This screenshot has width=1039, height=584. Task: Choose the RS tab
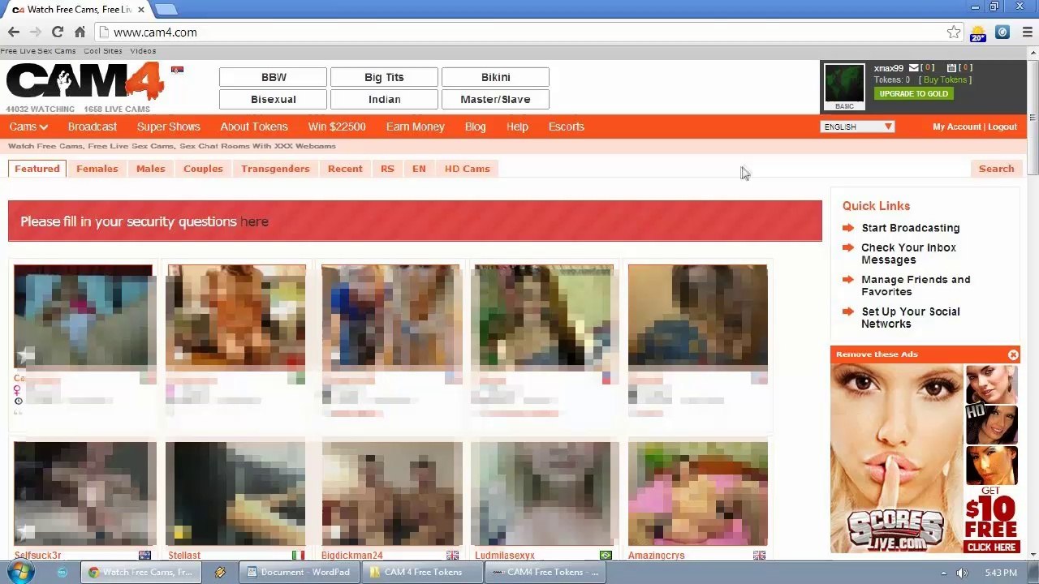[387, 169]
